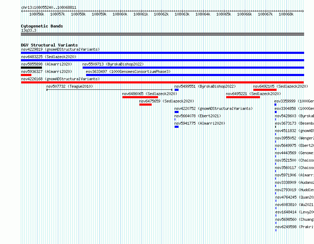Open variant nsv4229819 (gnomADStructuralVariants)
The image size is (314, 244).
[60, 49]
